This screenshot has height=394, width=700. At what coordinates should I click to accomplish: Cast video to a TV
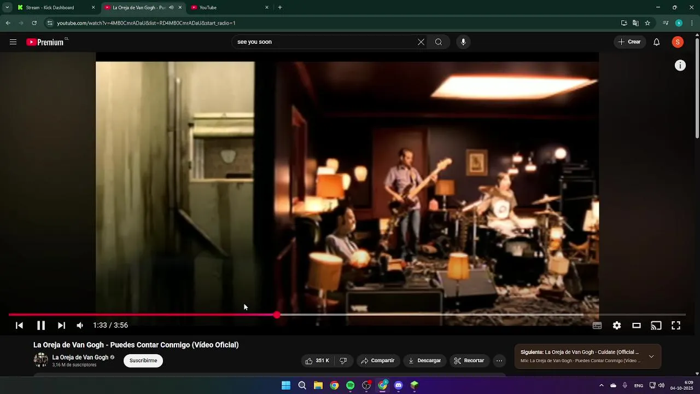tap(656, 326)
